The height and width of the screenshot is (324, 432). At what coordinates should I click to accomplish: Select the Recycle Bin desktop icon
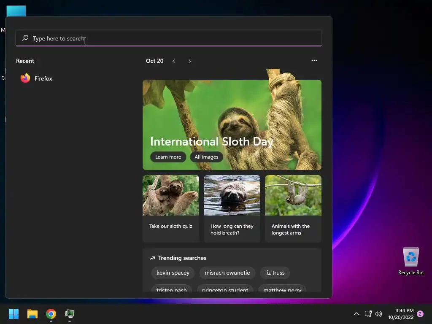[411, 261]
